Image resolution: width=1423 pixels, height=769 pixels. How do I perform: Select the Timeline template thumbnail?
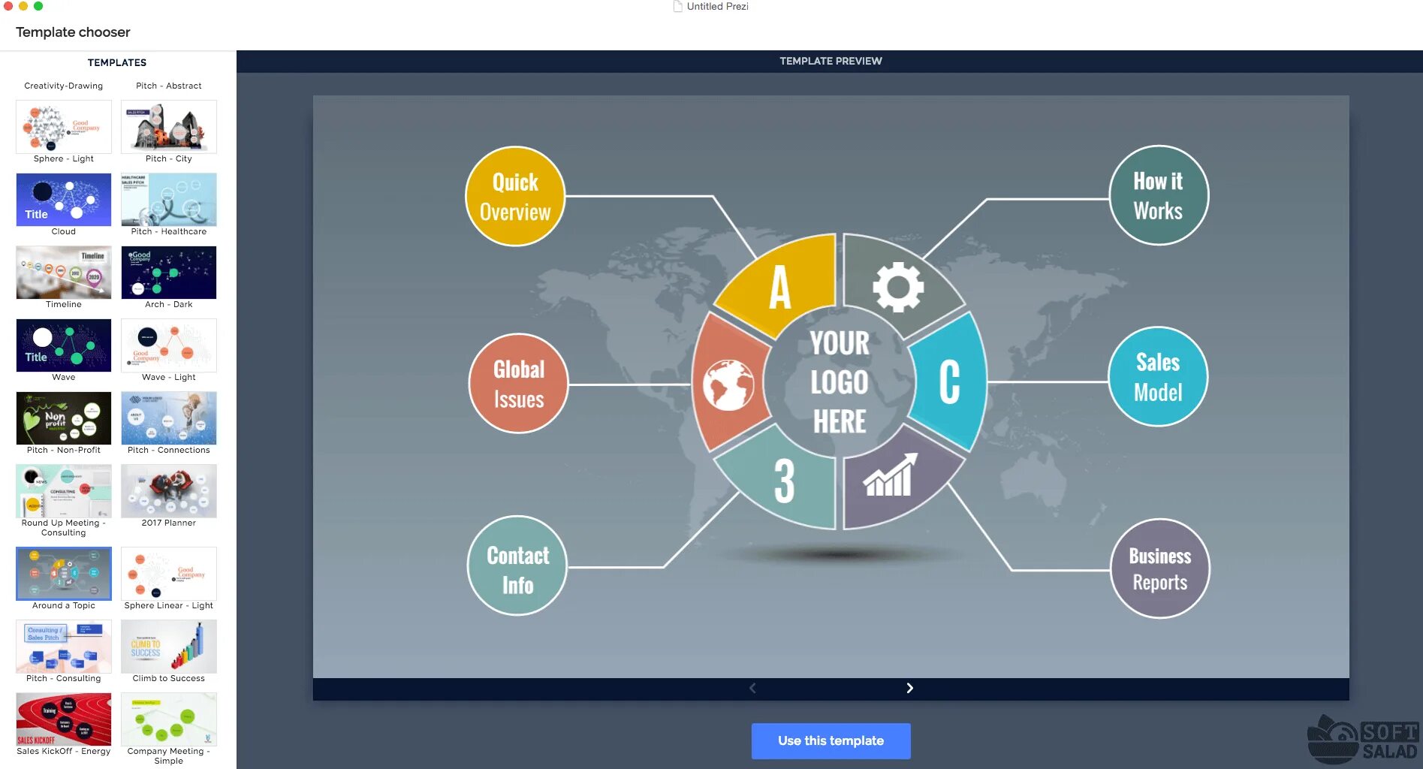(64, 273)
